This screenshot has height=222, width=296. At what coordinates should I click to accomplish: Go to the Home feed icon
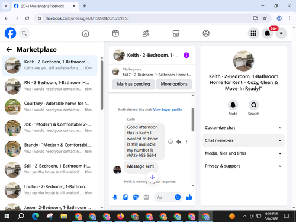tap(85, 33)
